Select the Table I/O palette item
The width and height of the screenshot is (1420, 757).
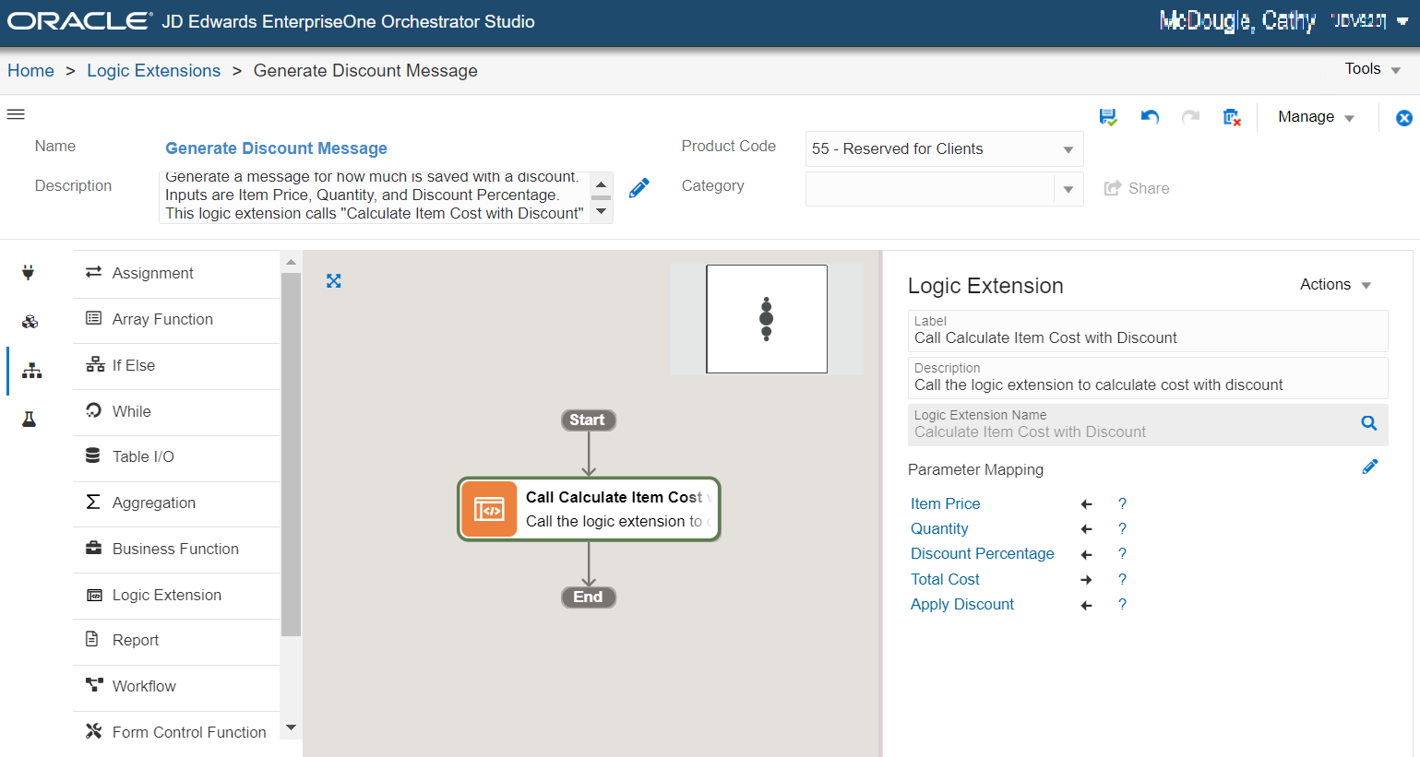coord(176,456)
